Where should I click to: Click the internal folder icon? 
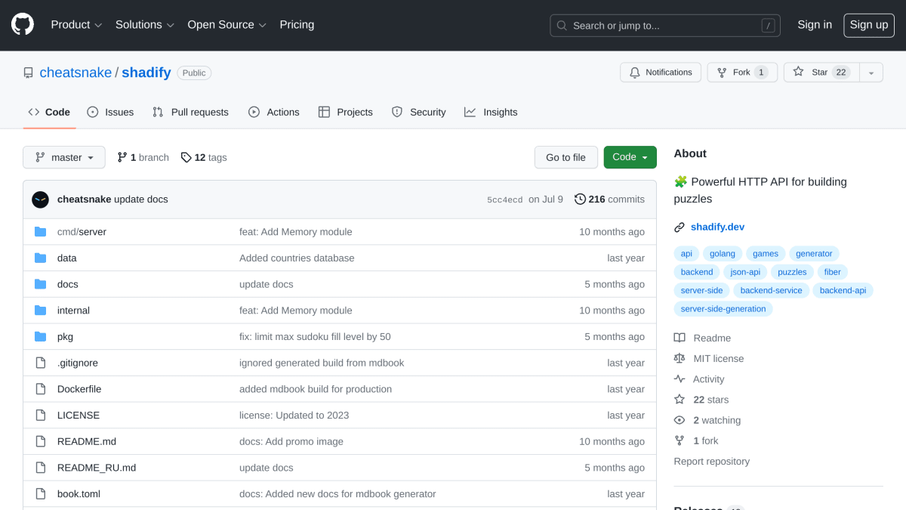point(40,311)
